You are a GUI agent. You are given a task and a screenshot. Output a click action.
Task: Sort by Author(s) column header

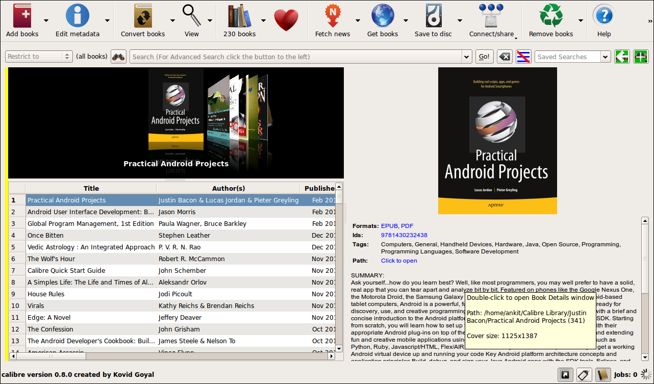229,188
